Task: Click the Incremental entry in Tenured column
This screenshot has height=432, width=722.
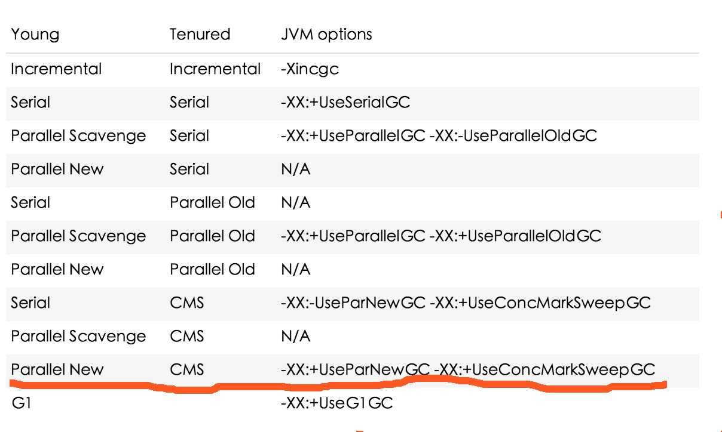Action: (x=215, y=69)
